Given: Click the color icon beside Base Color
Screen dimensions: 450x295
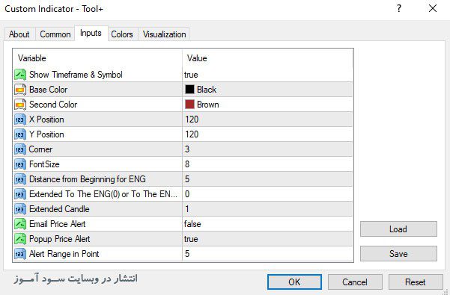Looking at the screenshot, I should (x=20, y=90).
